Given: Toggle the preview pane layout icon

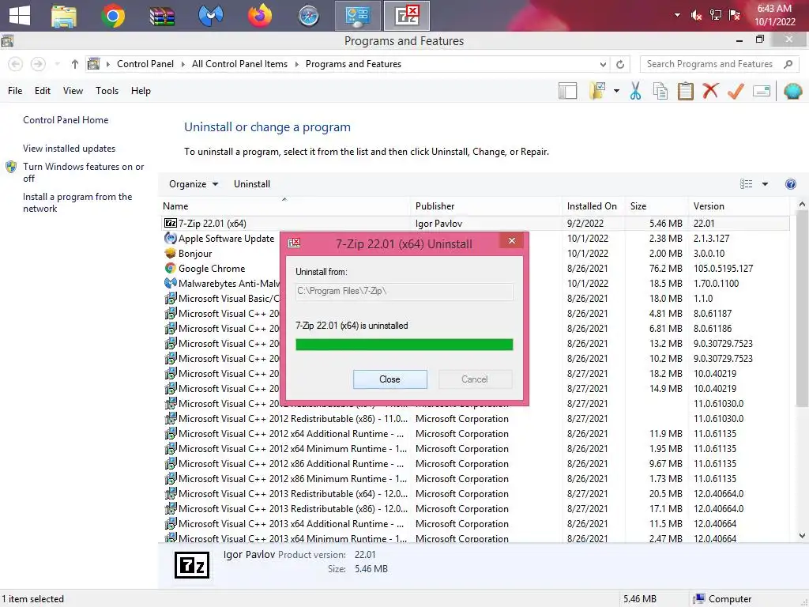Looking at the screenshot, I should click(567, 91).
